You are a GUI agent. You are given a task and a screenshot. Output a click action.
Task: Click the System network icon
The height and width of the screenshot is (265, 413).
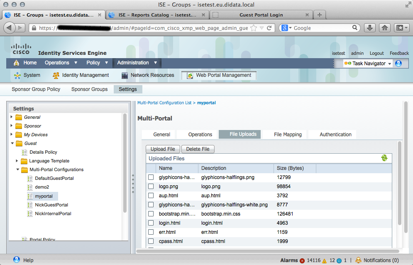(x=17, y=76)
